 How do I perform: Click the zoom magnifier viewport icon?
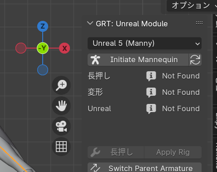pyautogui.click(x=61, y=85)
